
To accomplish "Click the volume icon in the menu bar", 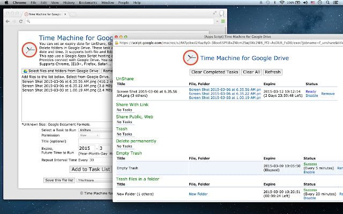I will click(305, 3).
